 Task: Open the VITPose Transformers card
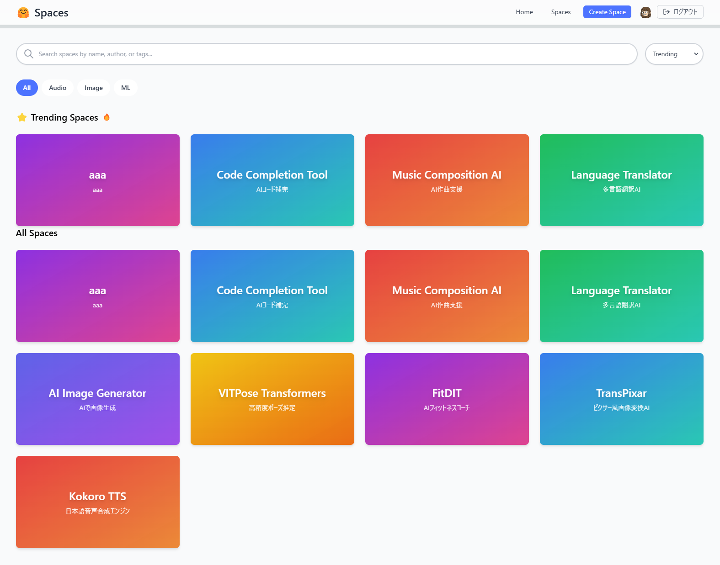click(272, 399)
